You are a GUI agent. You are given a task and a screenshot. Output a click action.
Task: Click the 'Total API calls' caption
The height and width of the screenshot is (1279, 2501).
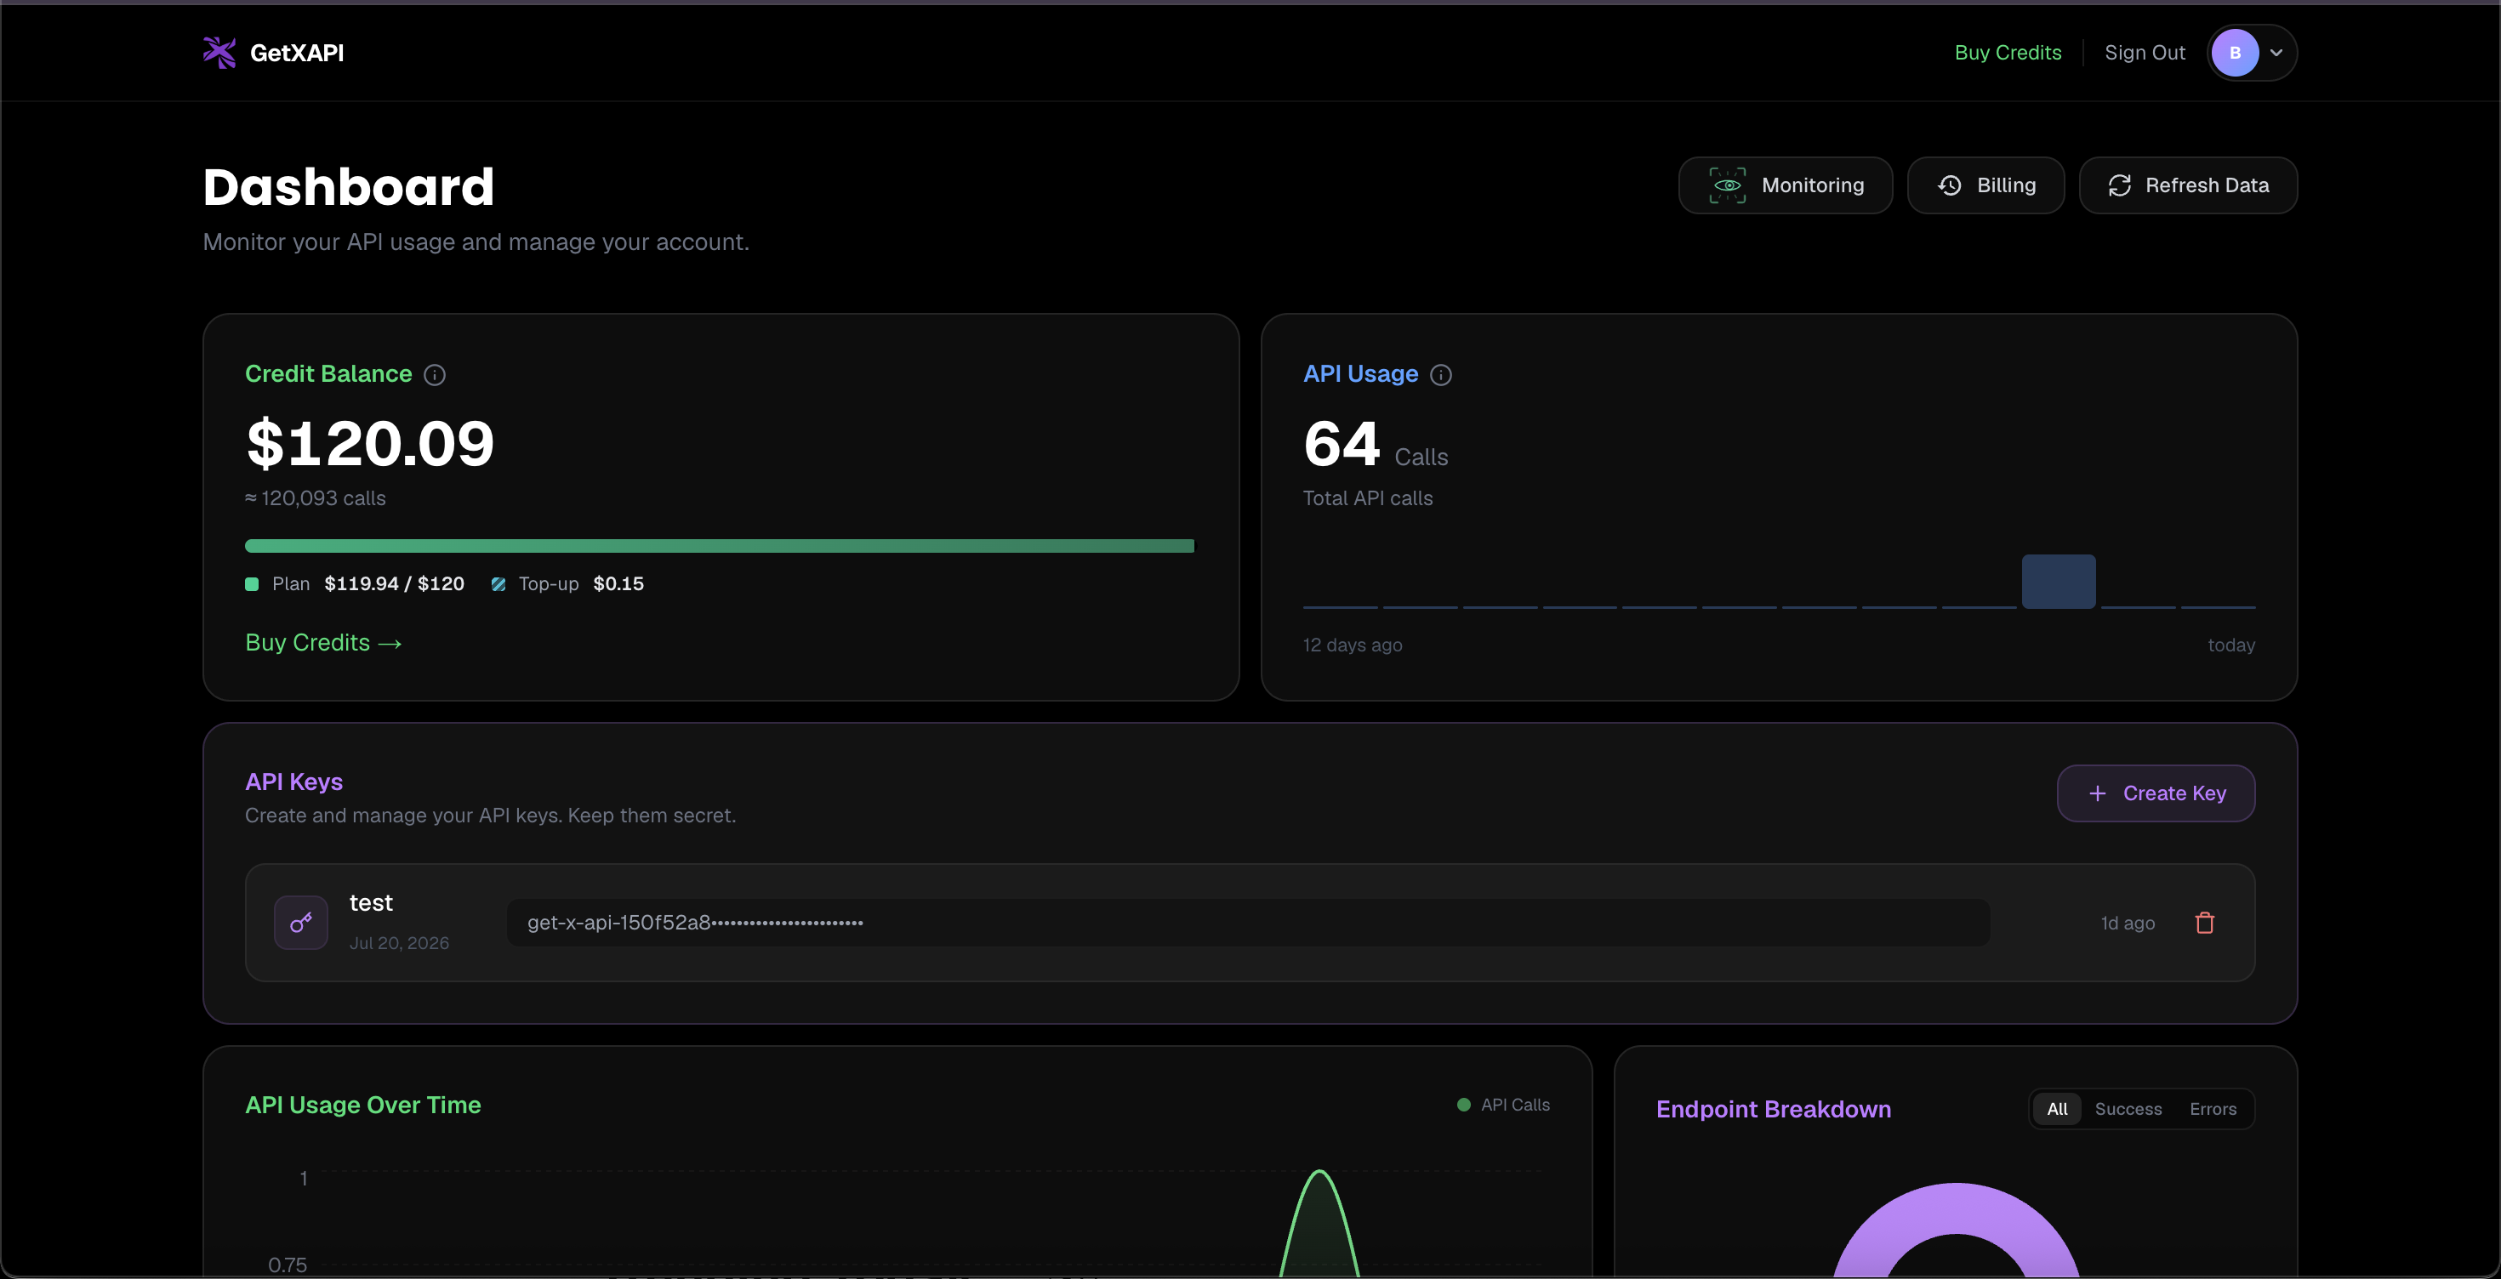pos(1368,497)
